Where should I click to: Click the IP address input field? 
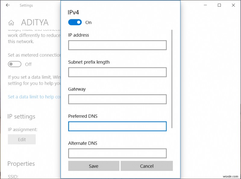(117, 45)
